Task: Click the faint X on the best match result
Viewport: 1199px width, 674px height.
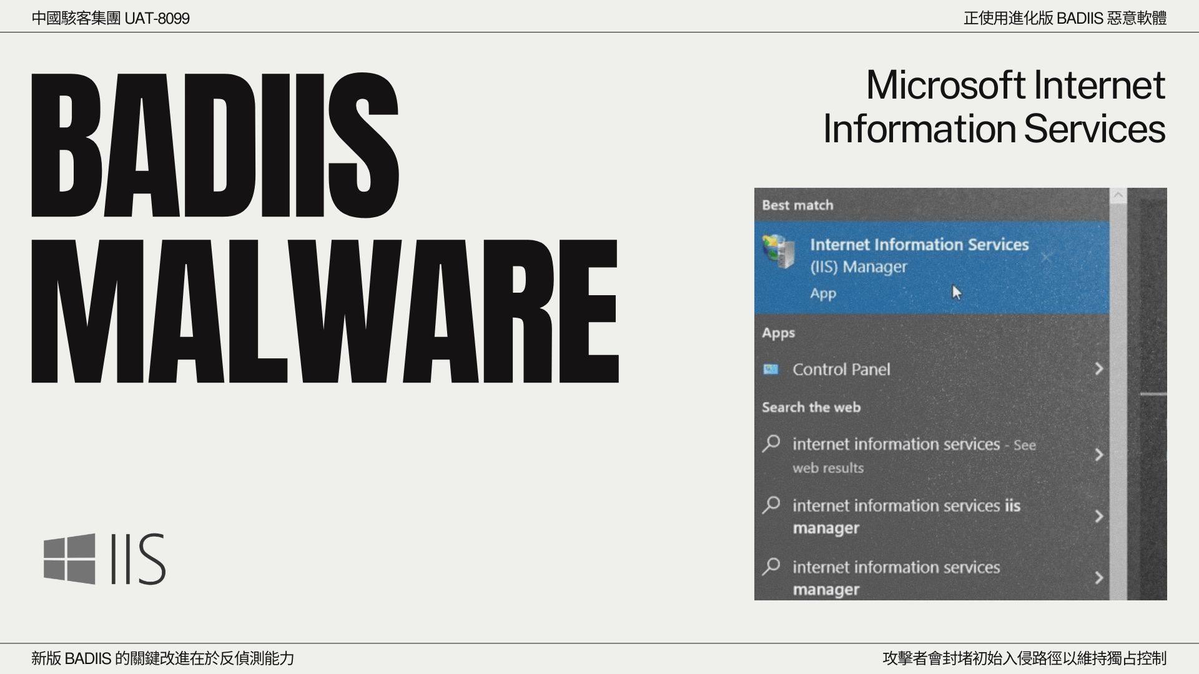Action: [x=1046, y=257]
